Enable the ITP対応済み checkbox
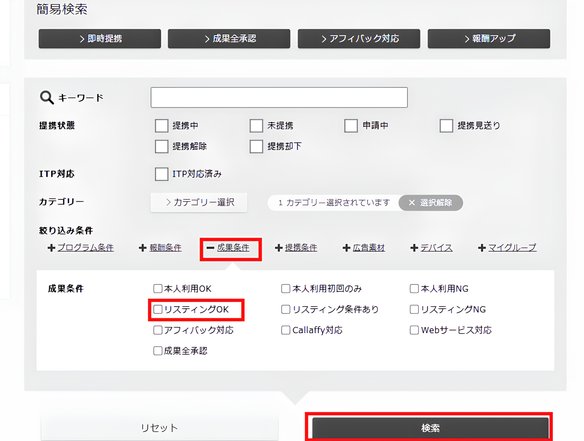Image resolution: width=584 pixels, height=441 pixels. pos(161,174)
